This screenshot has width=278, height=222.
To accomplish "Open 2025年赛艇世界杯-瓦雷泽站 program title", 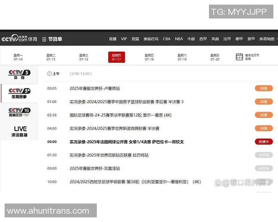I will point(95,168).
